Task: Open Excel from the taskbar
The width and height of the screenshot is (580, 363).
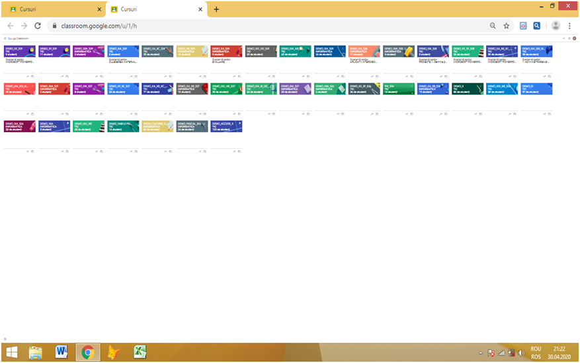Action: [140, 352]
